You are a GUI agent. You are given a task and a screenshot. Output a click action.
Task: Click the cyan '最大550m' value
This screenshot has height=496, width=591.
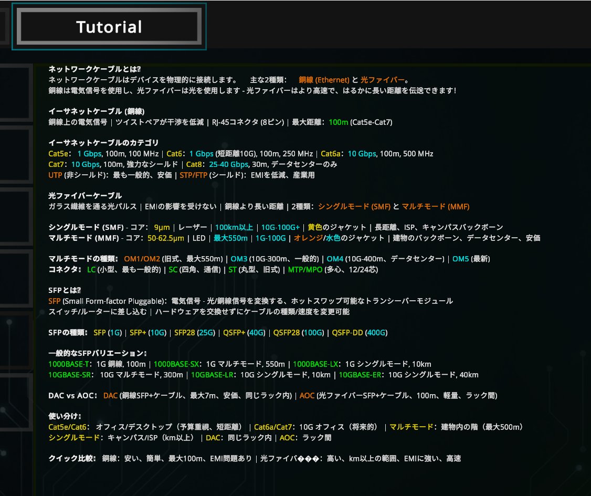click(x=230, y=238)
